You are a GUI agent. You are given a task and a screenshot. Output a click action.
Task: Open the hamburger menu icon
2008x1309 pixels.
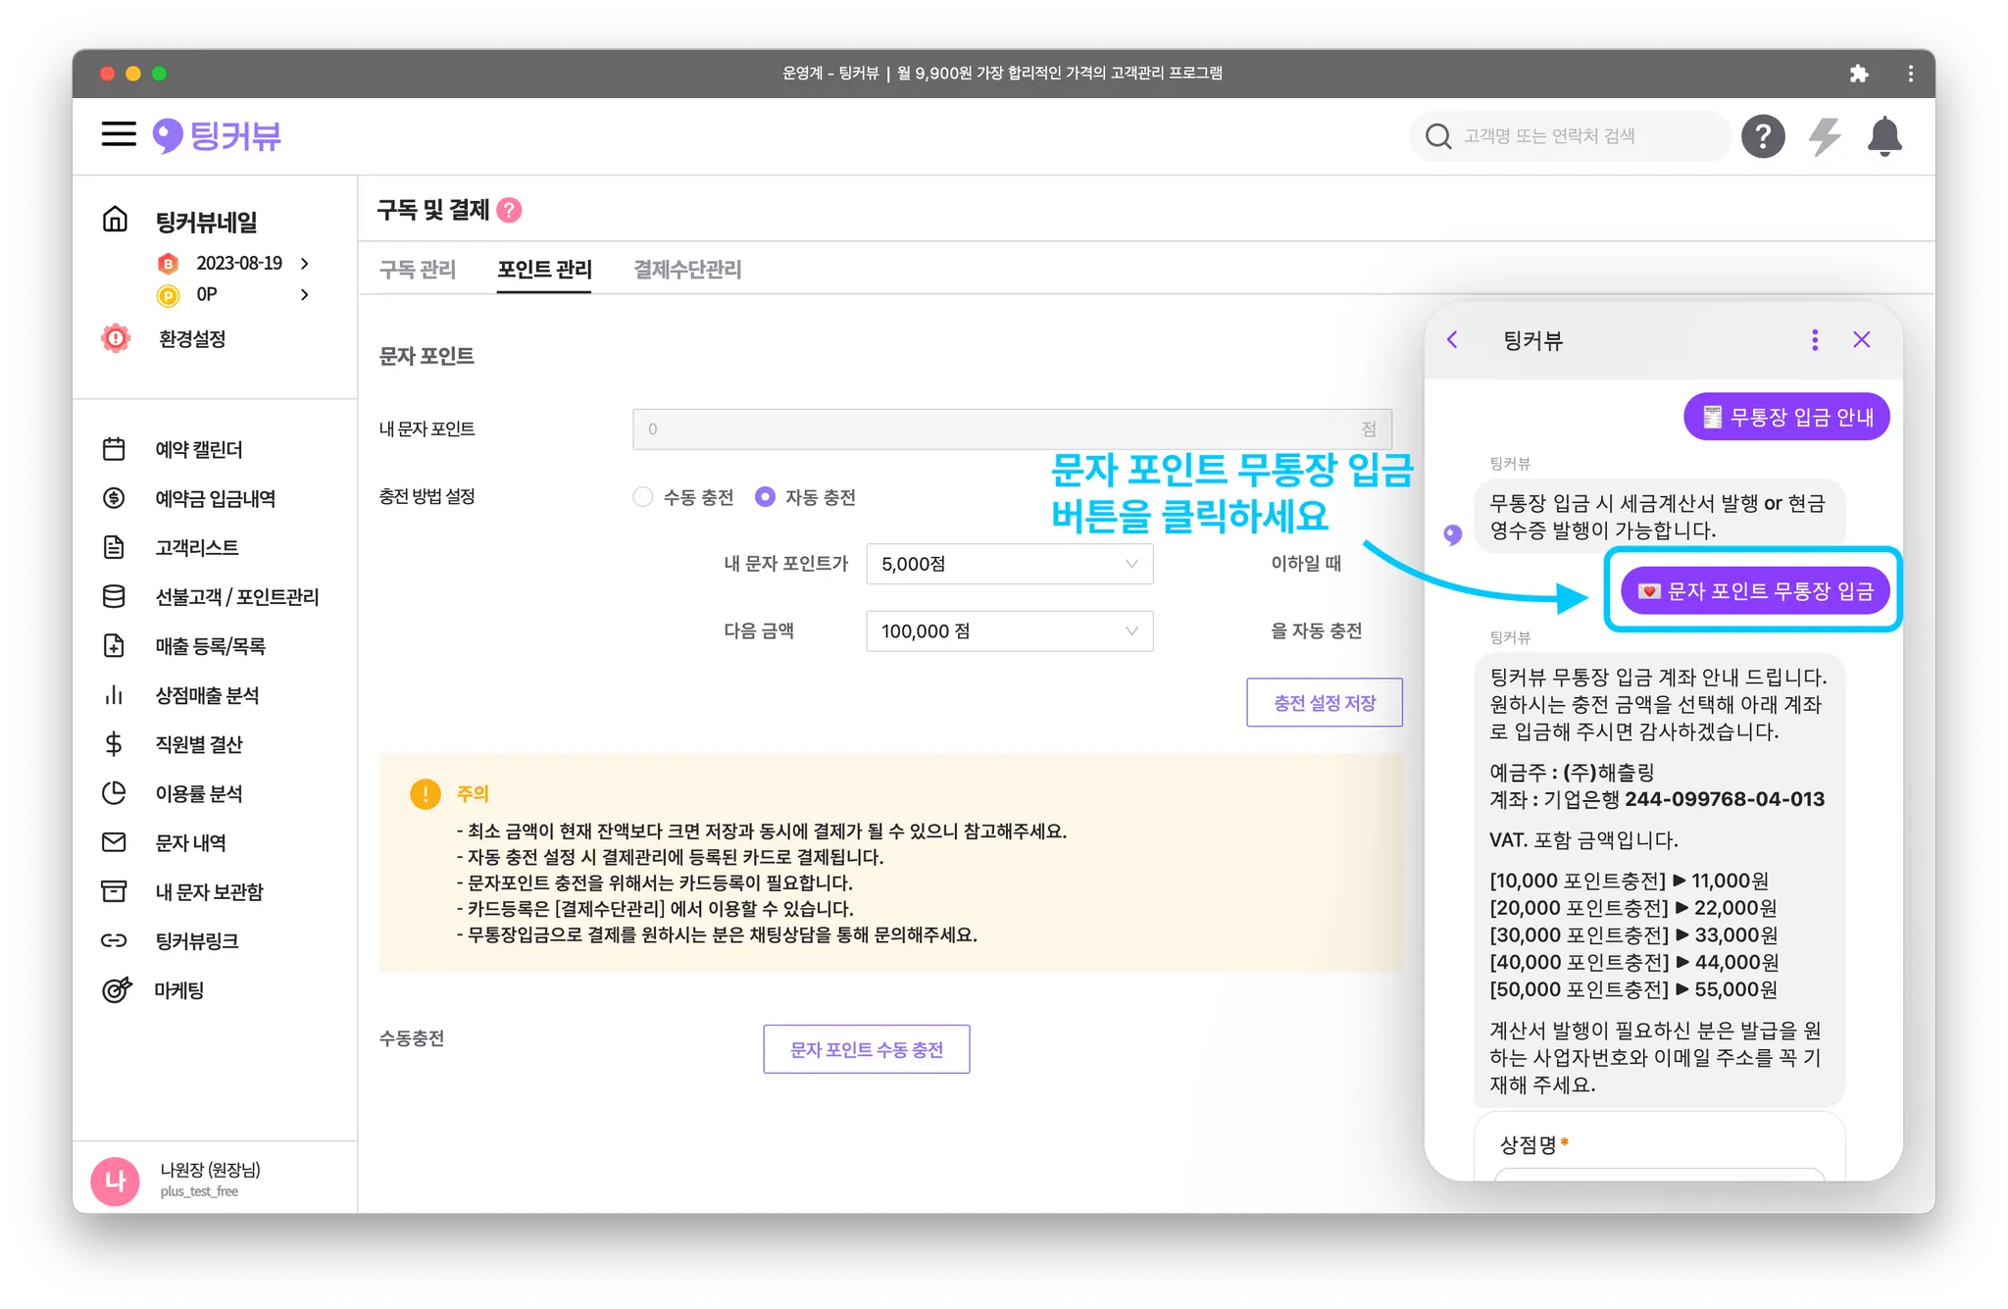pos(119,134)
